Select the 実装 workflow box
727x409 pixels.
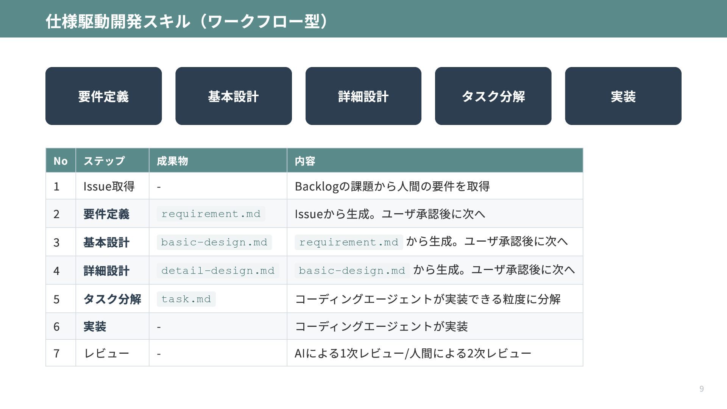click(x=623, y=96)
